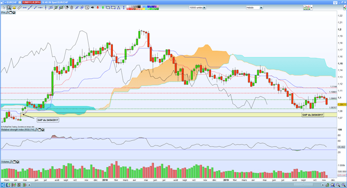Select the ruler measurement tool
Viewport: 347px width, 188px height.
coord(19,8)
